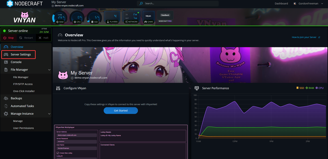
Task: Click the UPTIME 2H 32M text
Action: [44, 31]
